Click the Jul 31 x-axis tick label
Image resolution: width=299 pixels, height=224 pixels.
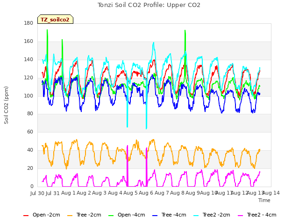pos(53,193)
